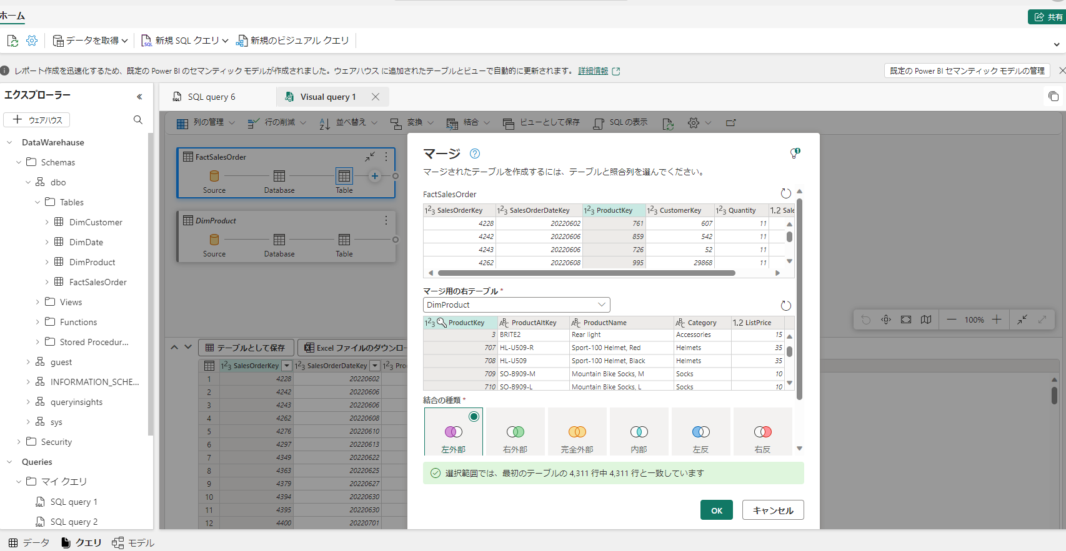This screenshot has height=551, width=1066.
Task: Collapse the FactSalesOrder query node
Action: point(370,157)
